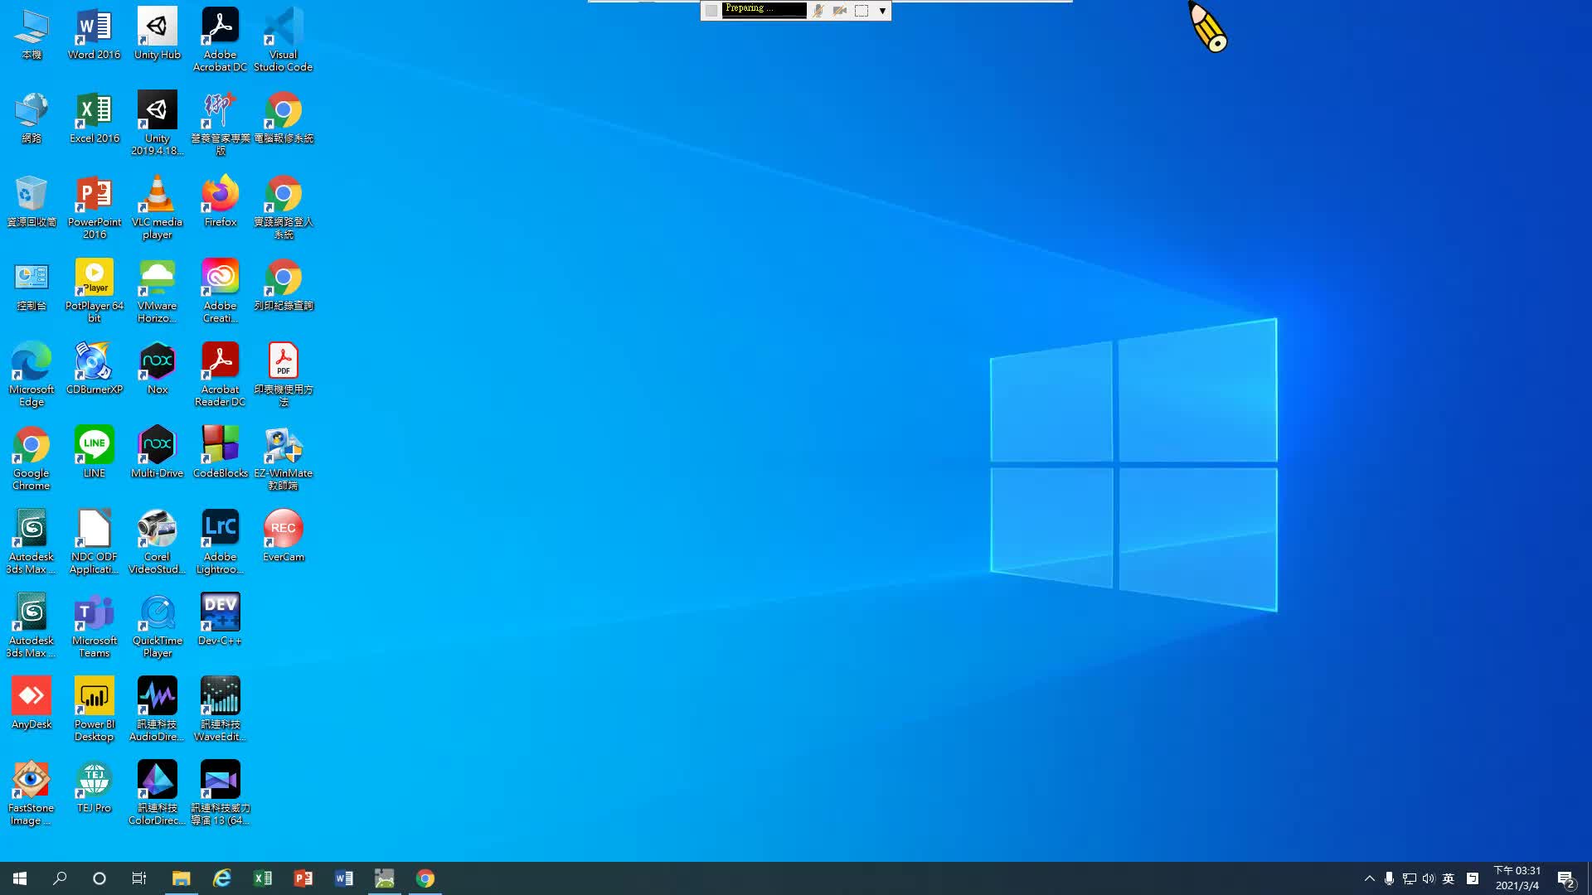Select the Microsoft Edge desktop shortcut

(x=32, y=375)
